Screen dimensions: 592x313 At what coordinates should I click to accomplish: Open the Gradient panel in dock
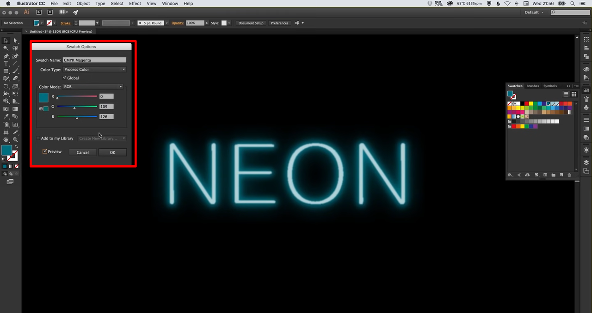coord(586,129)
